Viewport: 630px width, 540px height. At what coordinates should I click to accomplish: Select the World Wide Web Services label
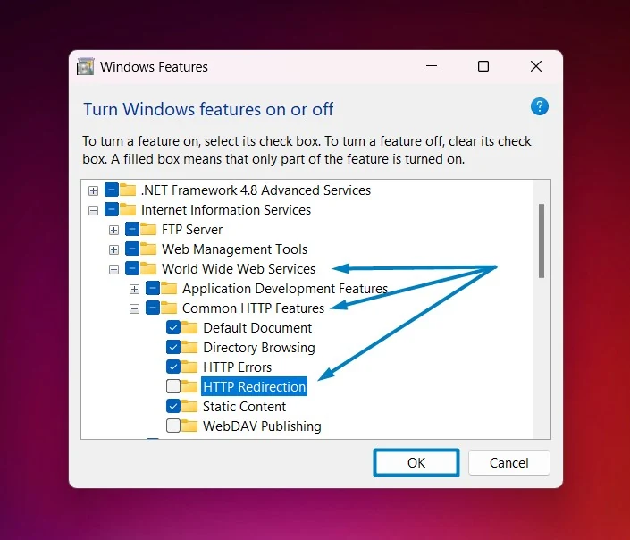click(x=239, y=268)
